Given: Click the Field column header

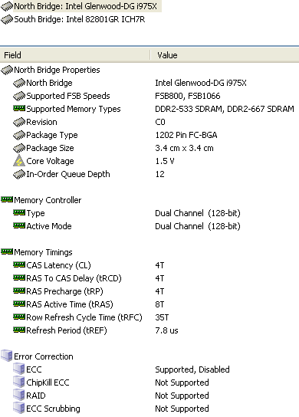Looking at the screenshot, I should click(x=75, y=55).
